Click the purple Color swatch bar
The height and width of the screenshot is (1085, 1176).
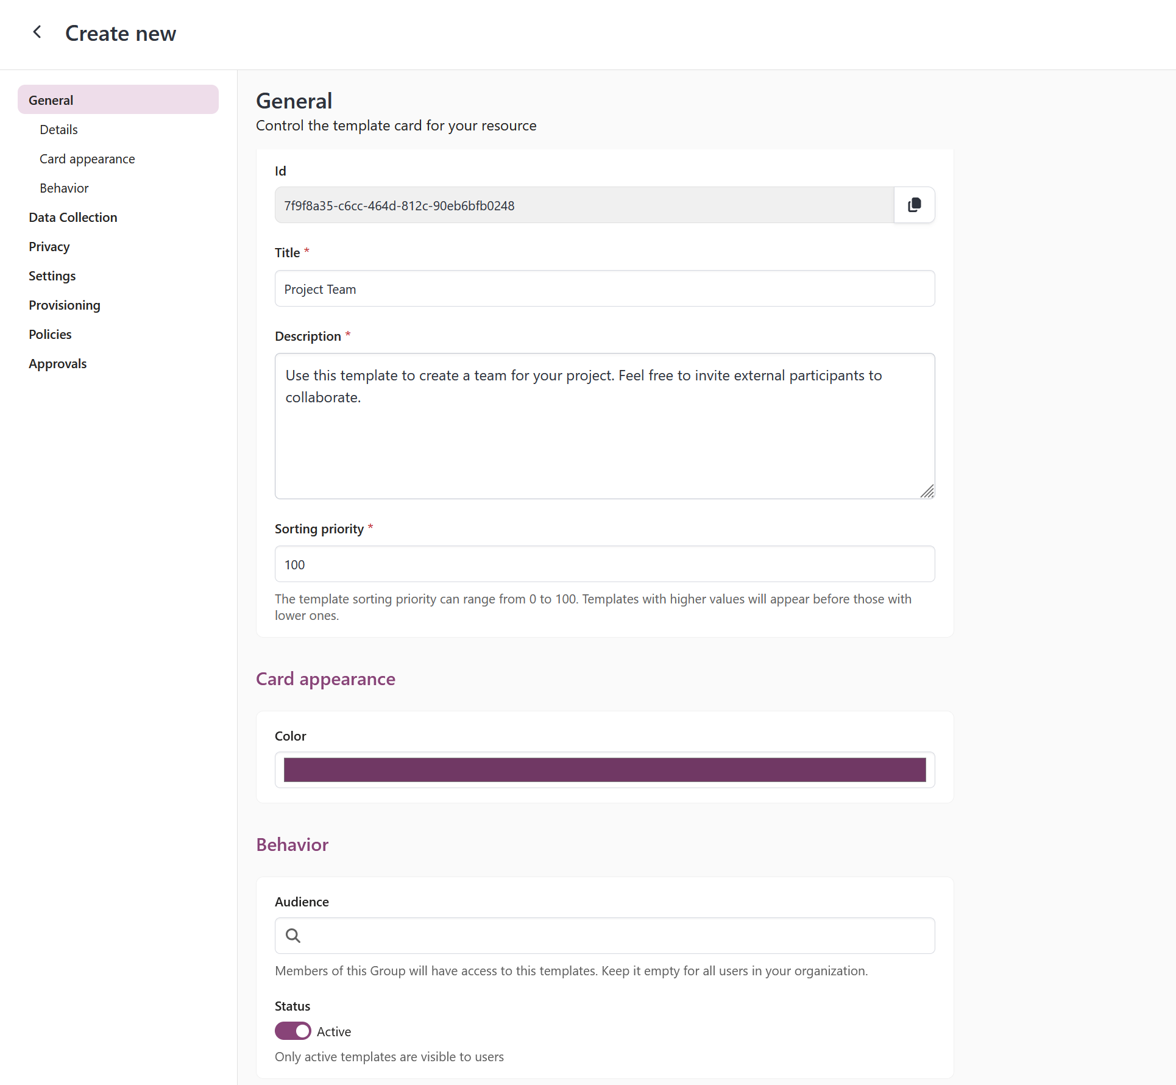pos(604,770)
